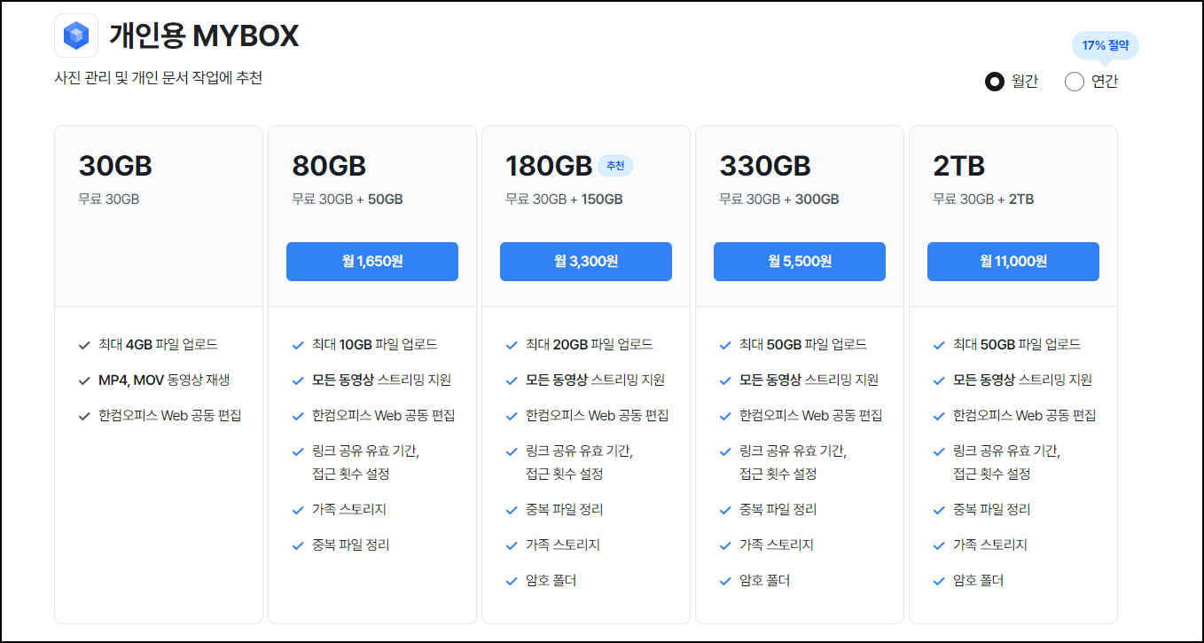The image size is (1204, 643).
Task: Click the 무료 30GB + 2TB text
Action: [x=983, y=200]
